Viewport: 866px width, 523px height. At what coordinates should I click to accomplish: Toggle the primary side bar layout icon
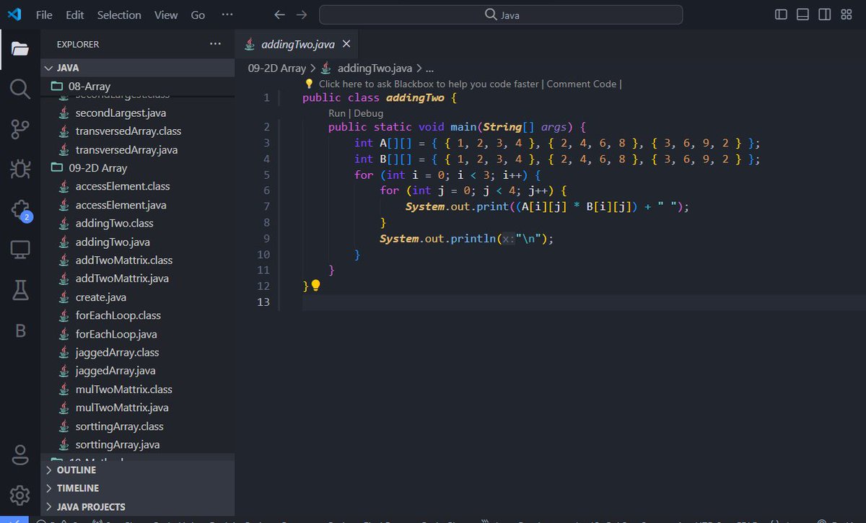[781, 14]
